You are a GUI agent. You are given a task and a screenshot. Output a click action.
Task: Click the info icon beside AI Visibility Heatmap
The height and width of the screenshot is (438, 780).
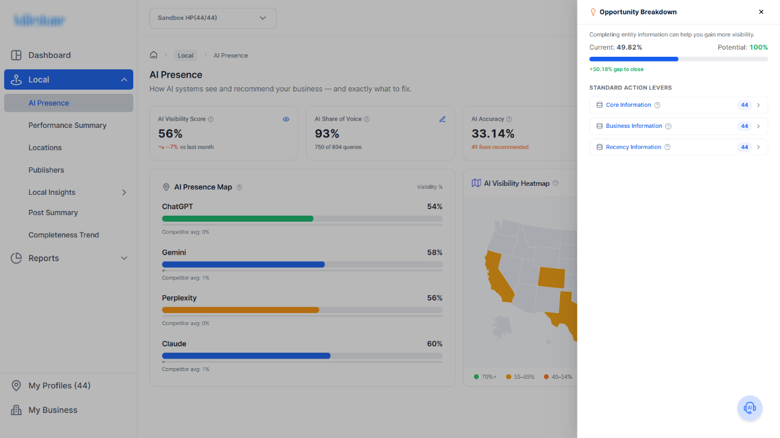pos(556,183)
